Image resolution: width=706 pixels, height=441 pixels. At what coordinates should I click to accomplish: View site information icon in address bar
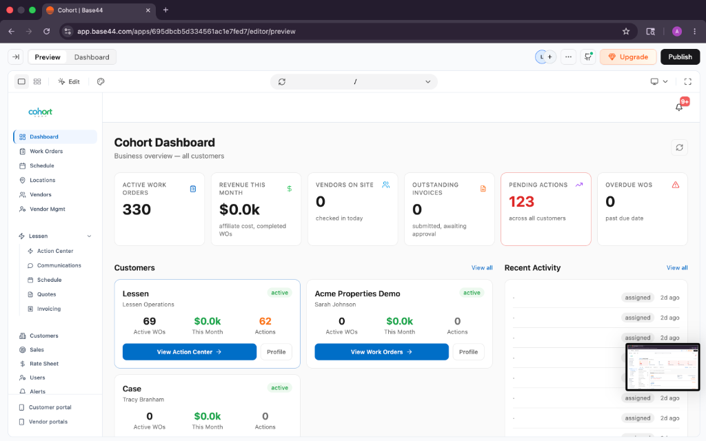pyautogui.click(x=68, y=32)
